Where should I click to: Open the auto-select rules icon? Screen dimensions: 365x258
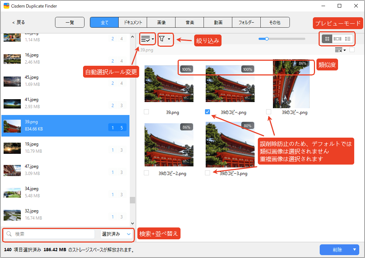click(146, 39)
